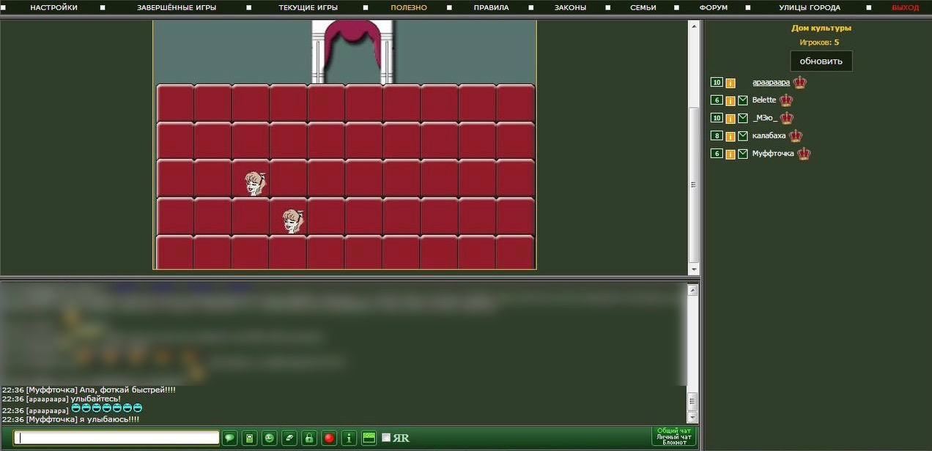This screenshot has width=932, height=451.
Task: Open info for player _МЗю_
Action: pyautogui.click(x=731, y=119)
